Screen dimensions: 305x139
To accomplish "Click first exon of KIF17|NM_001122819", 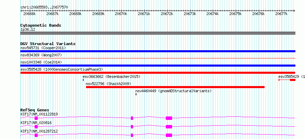I will [36, 118].
